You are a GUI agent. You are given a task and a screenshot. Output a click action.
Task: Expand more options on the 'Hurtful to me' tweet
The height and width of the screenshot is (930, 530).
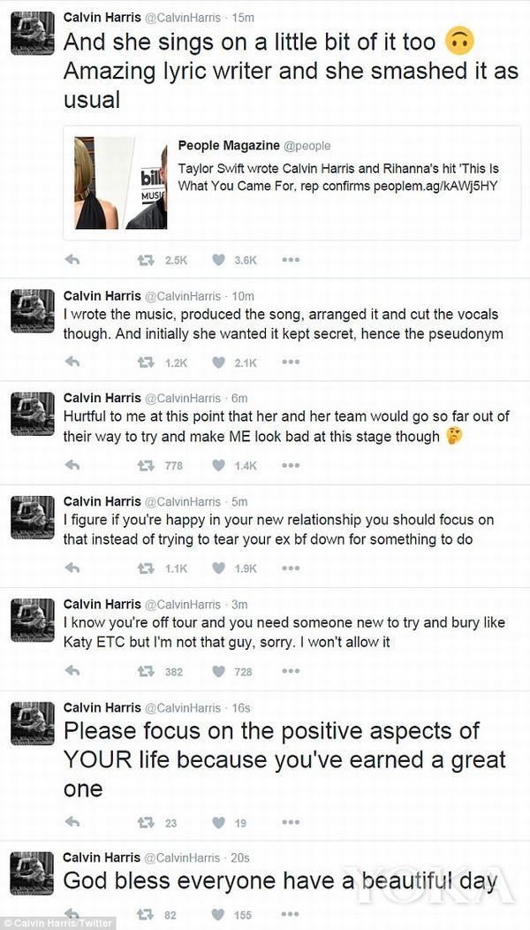click(291, 465)
